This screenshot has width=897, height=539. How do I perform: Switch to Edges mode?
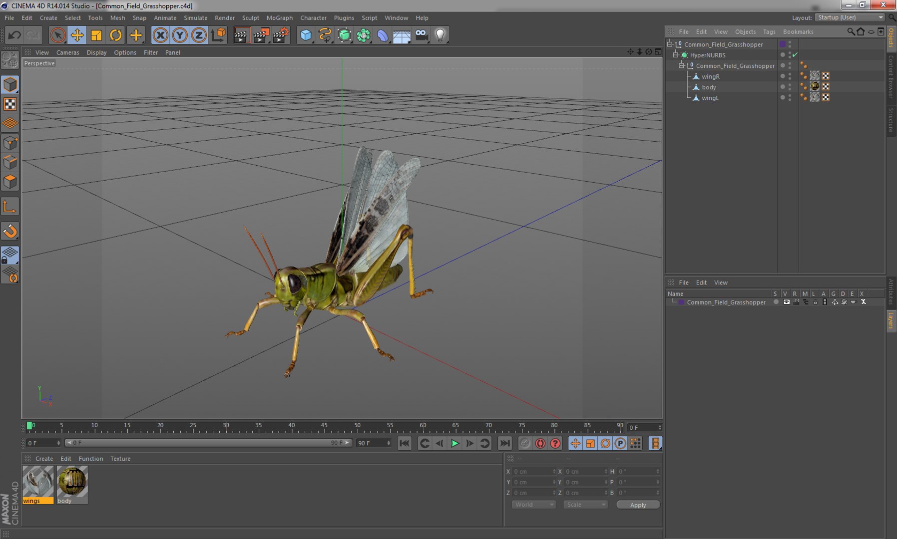pyautogui.click(x=10, y=162)
